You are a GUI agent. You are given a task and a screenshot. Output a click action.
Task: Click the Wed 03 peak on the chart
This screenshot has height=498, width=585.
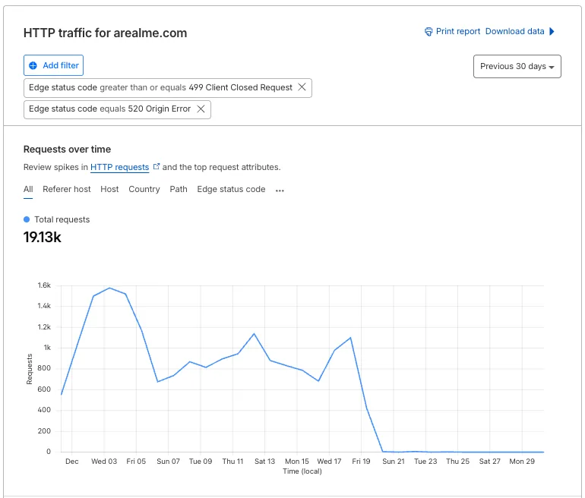click(109, 288)
